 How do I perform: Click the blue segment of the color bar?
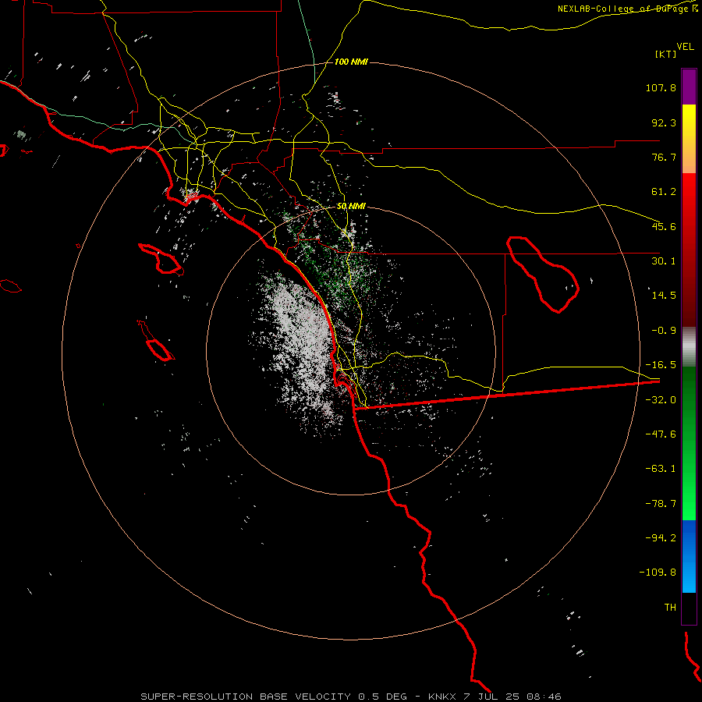coord(689,556)
